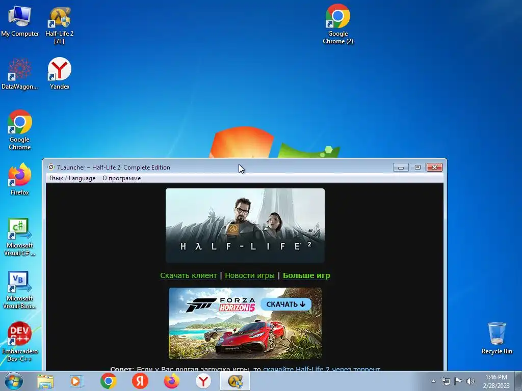Click Скачать клиент link
The height and width of the screenshot is (391, 522).
pyautogui.click(x=189, y=275)
